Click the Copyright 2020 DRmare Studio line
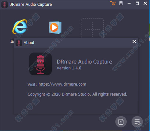This screenshot has height=131, width=150. pos(77,94)
